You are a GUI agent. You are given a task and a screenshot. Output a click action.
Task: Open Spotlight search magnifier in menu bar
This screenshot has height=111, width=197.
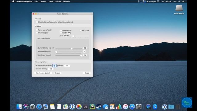(179, 1)
